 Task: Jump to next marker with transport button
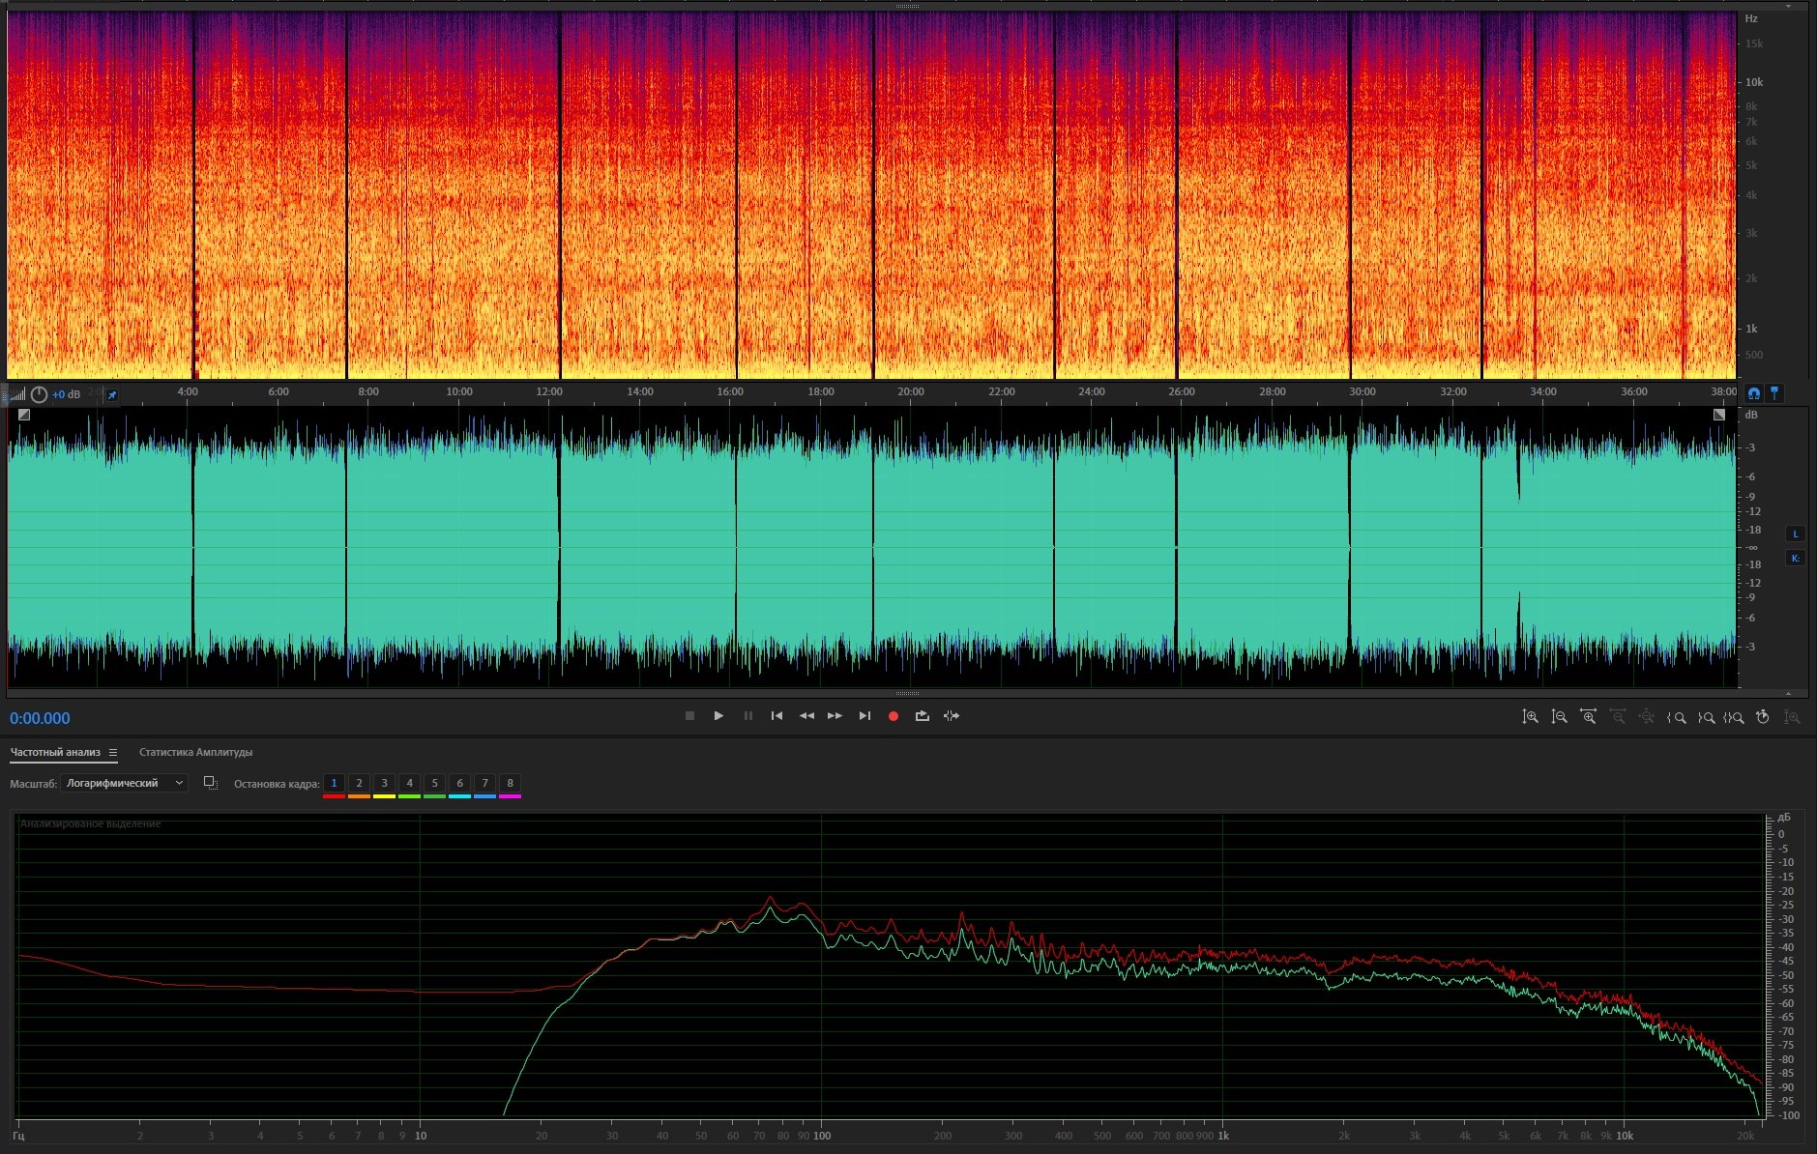tap(865, 716)
